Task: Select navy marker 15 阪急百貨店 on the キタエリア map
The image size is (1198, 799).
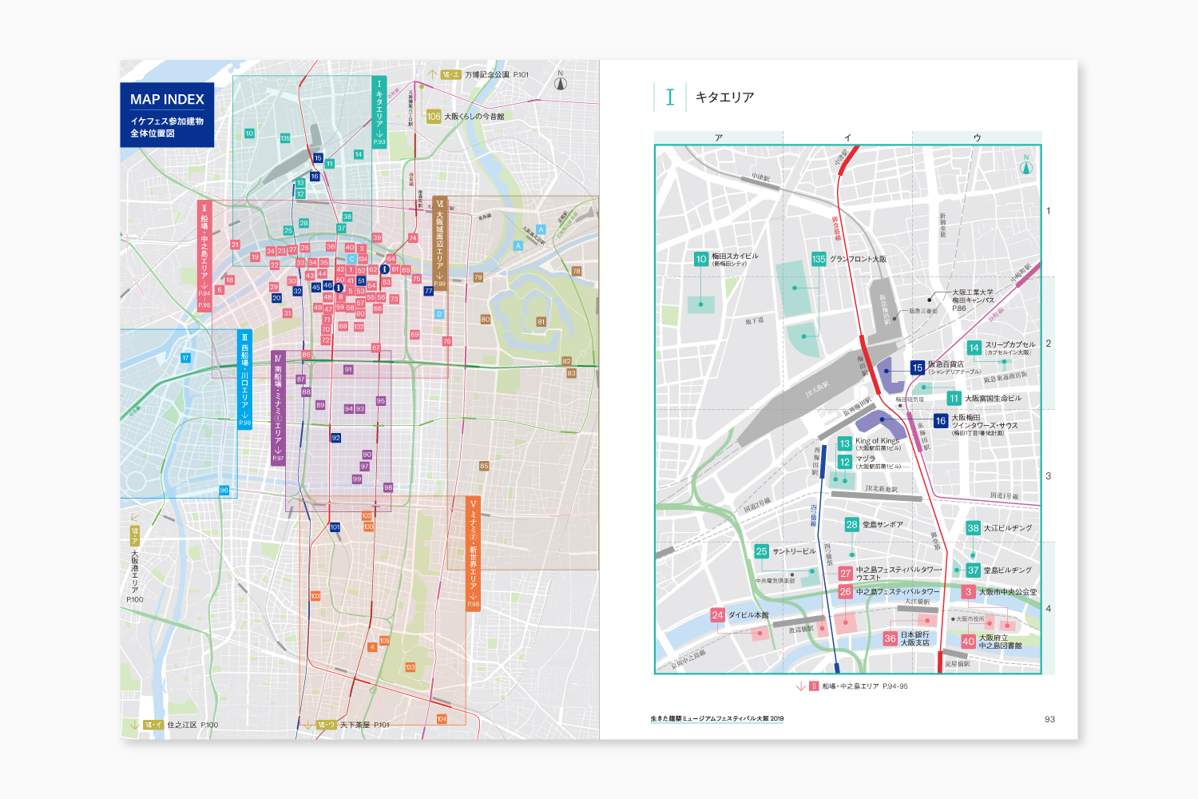Action: pyautogui.click(x=918, y=368)
